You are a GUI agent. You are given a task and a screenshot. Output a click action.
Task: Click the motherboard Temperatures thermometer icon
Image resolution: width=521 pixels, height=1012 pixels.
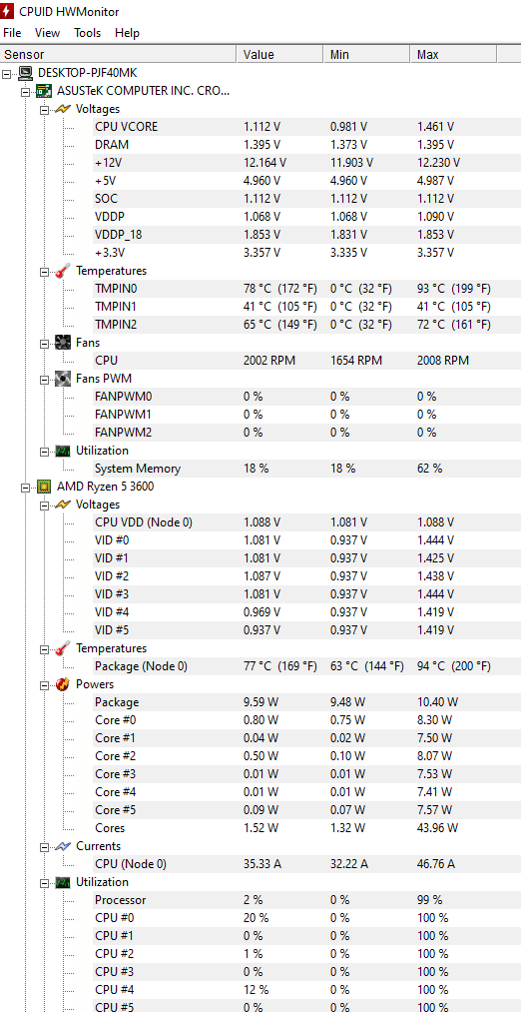click(x=63, y=271)
